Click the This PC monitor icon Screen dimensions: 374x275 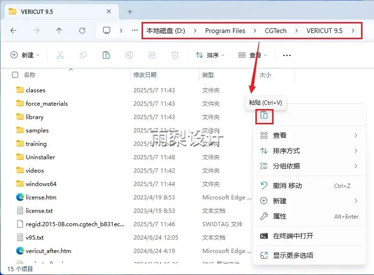(106, 31)
